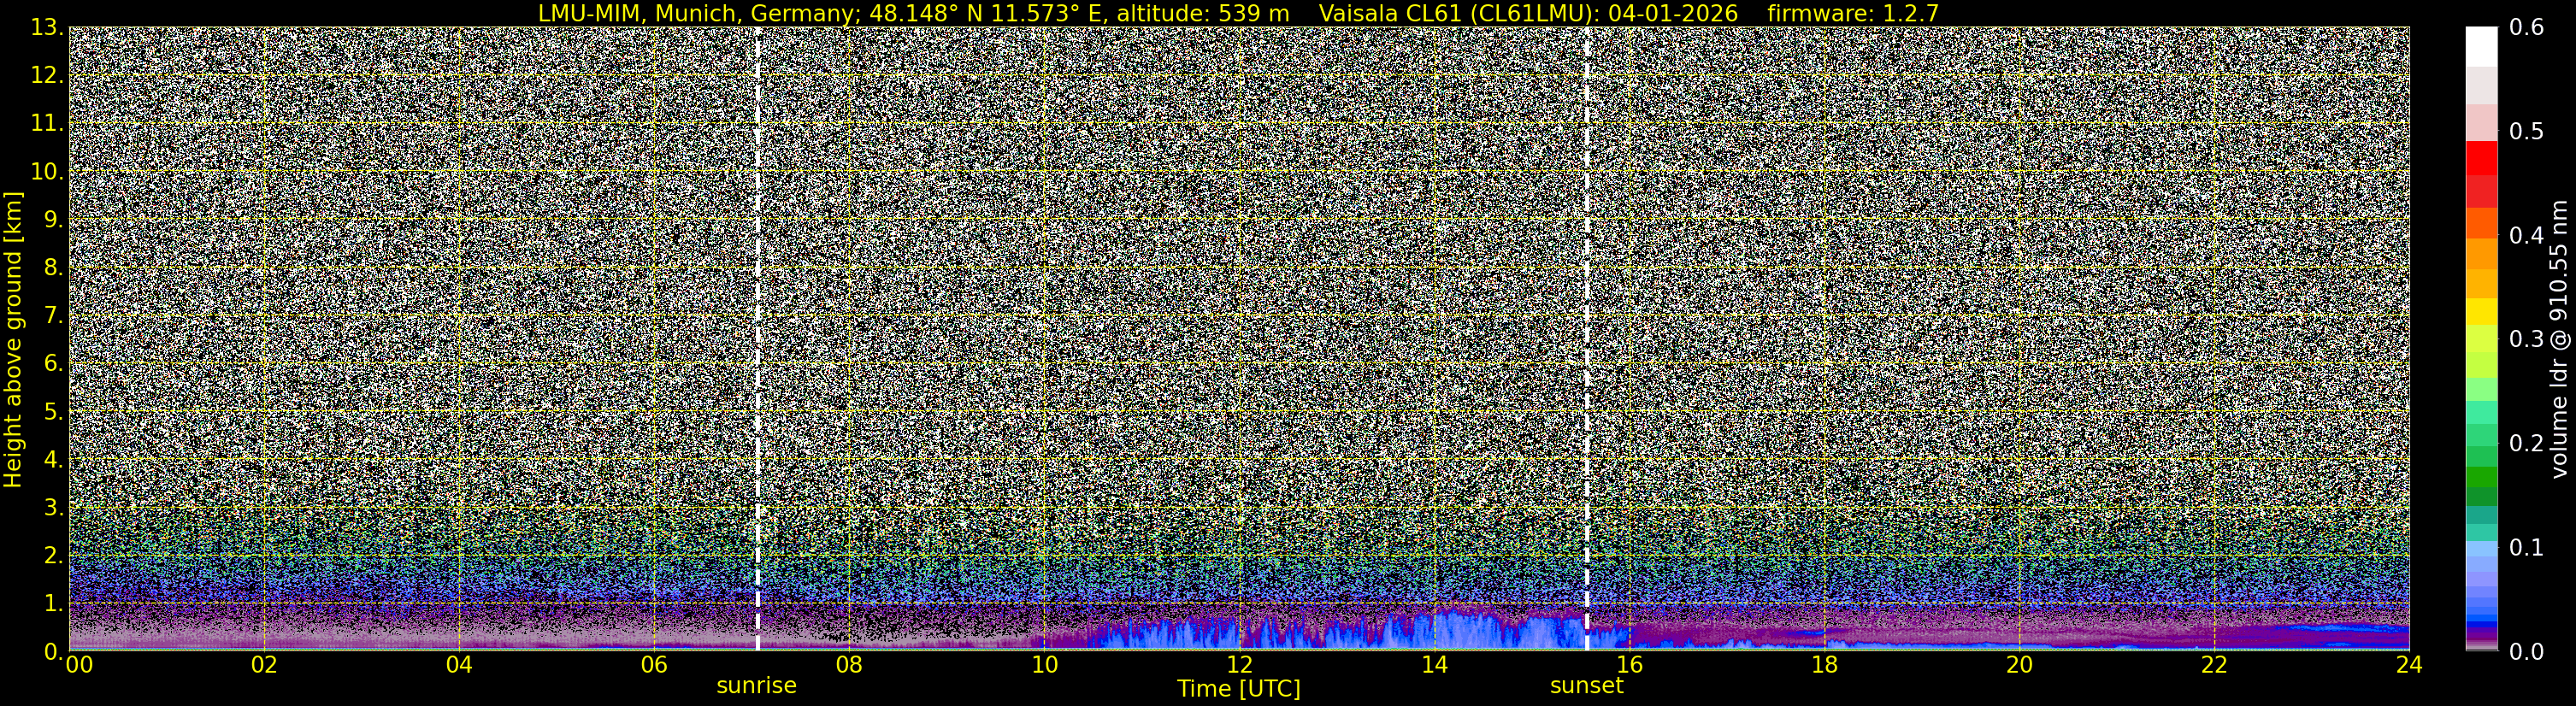Image resolution: width=2576 pixels, height=706 pixels.
Task: Click the 'sunrise' label below the time axis
Action: coord(757,686)
